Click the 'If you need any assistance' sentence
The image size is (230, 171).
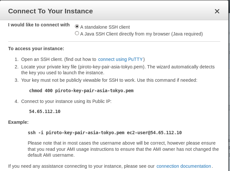pyautogui.click(x=82, y=166)
